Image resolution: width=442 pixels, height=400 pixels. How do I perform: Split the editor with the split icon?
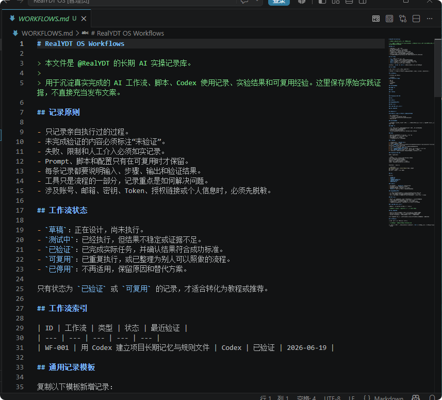coord(416,19)
